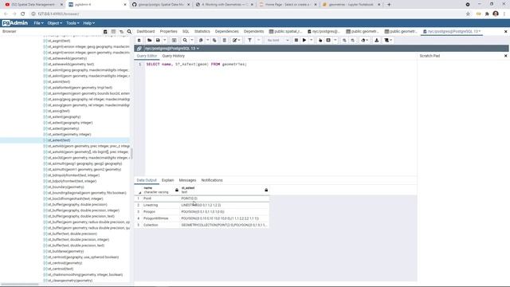
Task: Open the Copy options dropdown arrow
Action: [x=207, y=41]
